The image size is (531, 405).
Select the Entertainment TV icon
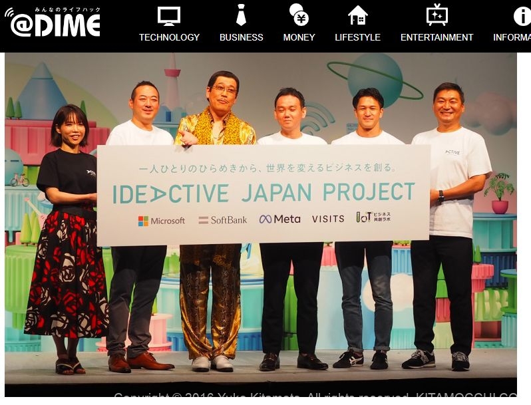pos(437,15)
